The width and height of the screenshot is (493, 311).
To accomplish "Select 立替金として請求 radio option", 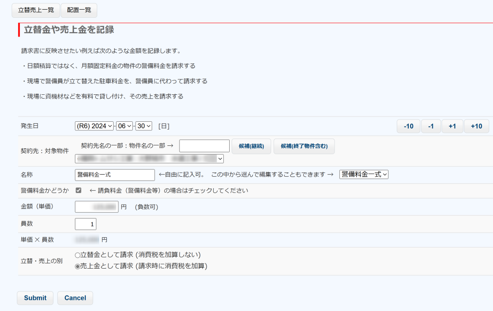I will tap(78, 255).
